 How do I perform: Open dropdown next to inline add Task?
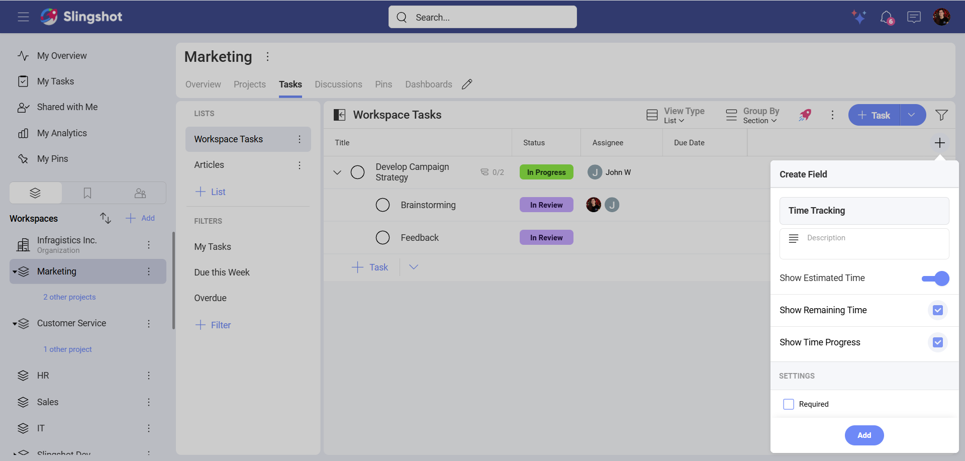(x=414, y=267)
